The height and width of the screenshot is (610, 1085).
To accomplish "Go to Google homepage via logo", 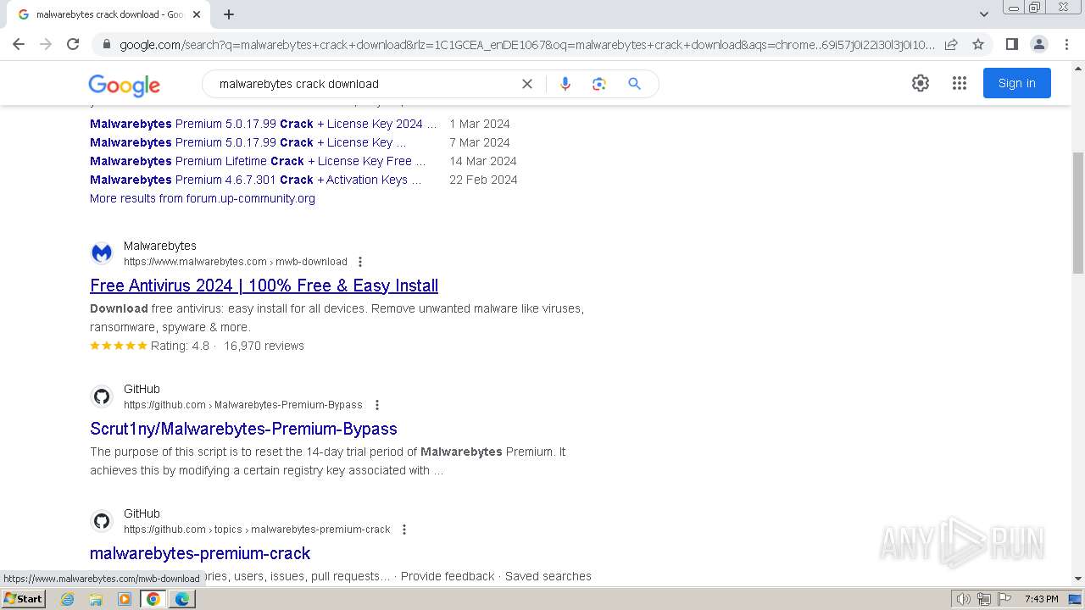I will click(124, 85).
